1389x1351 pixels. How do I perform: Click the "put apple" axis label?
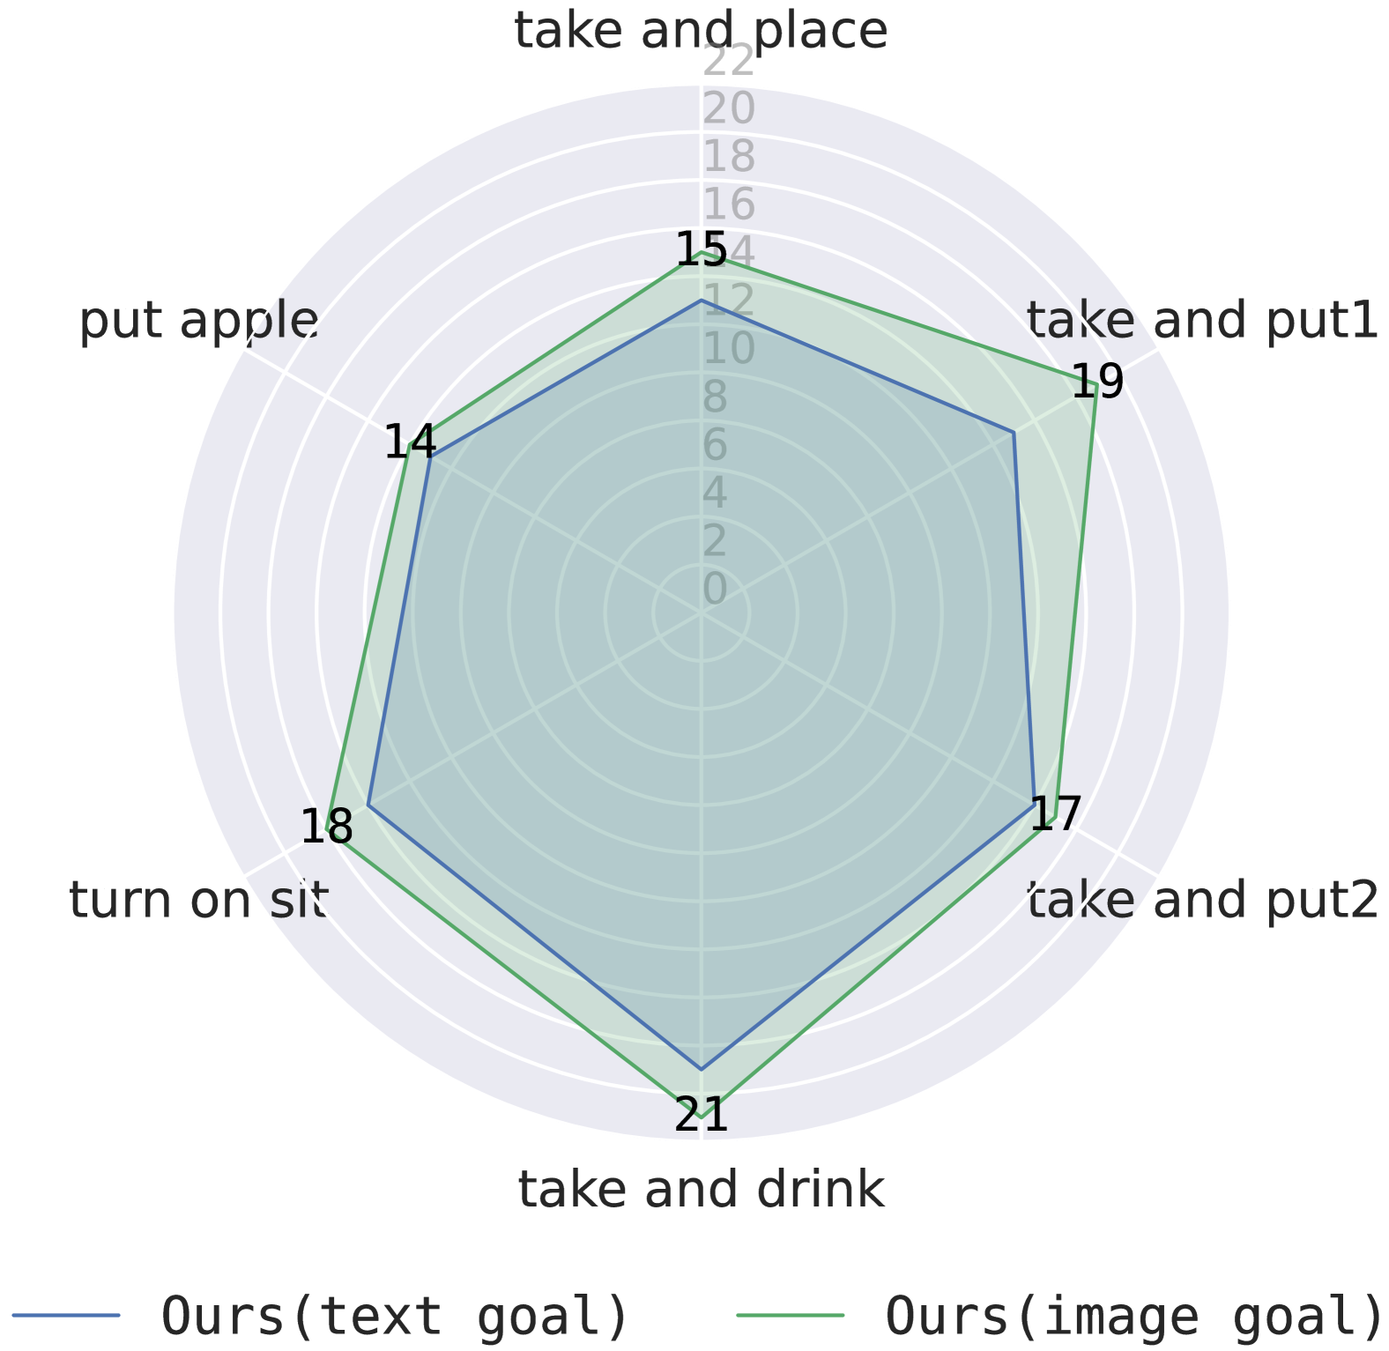pyautogui.click(x=198, y=320)
